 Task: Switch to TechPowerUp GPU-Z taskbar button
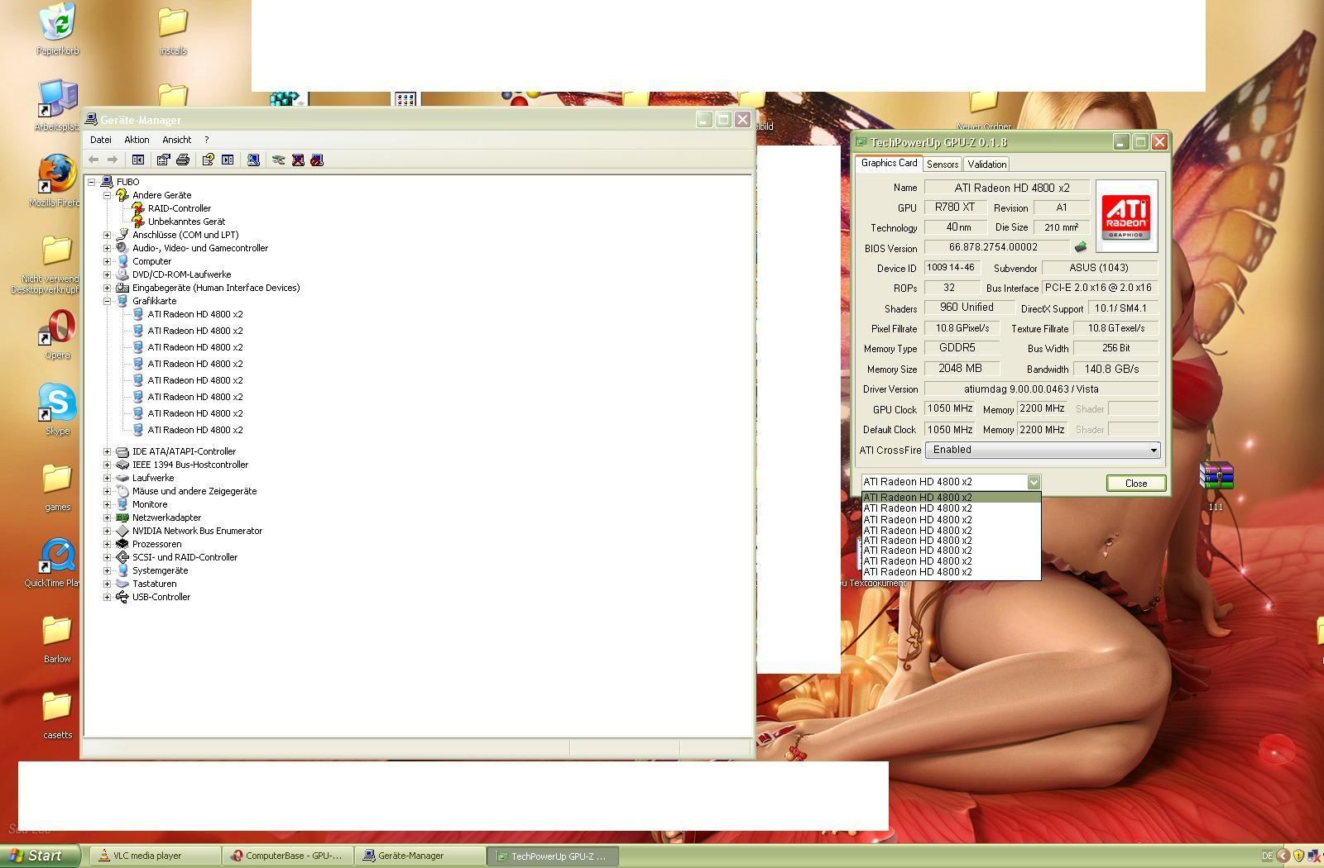click(553, 856)
